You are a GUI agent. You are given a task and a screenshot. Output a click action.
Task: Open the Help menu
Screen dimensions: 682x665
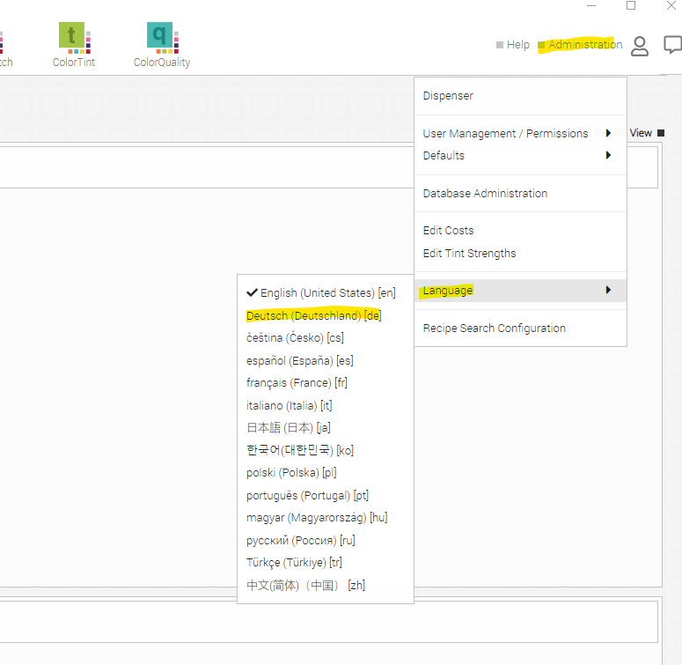[x=513, y=44]
